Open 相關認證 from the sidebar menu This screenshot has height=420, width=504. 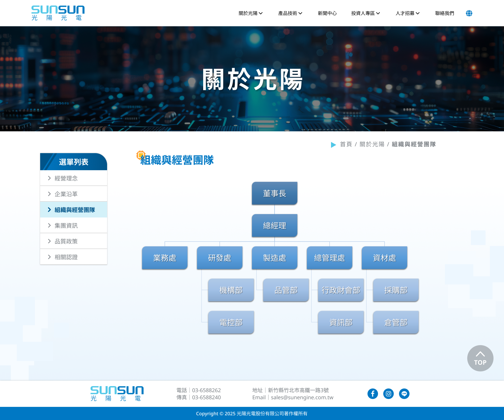[x=66, y=257]
